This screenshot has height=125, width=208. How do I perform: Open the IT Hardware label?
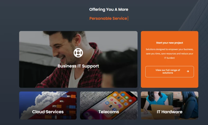point(170,112)
